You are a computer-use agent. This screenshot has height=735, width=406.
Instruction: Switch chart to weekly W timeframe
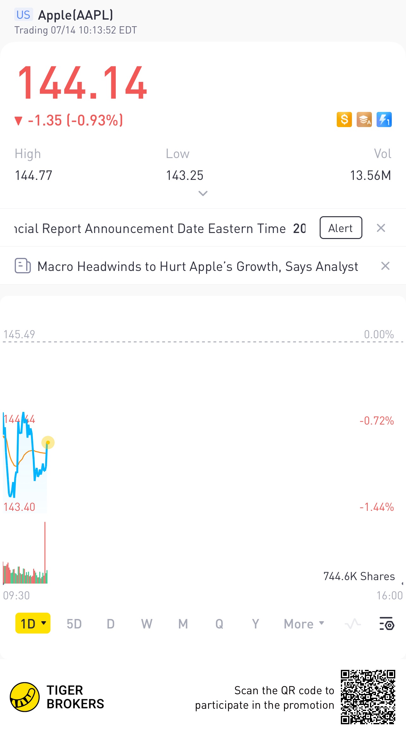[147, 624]
